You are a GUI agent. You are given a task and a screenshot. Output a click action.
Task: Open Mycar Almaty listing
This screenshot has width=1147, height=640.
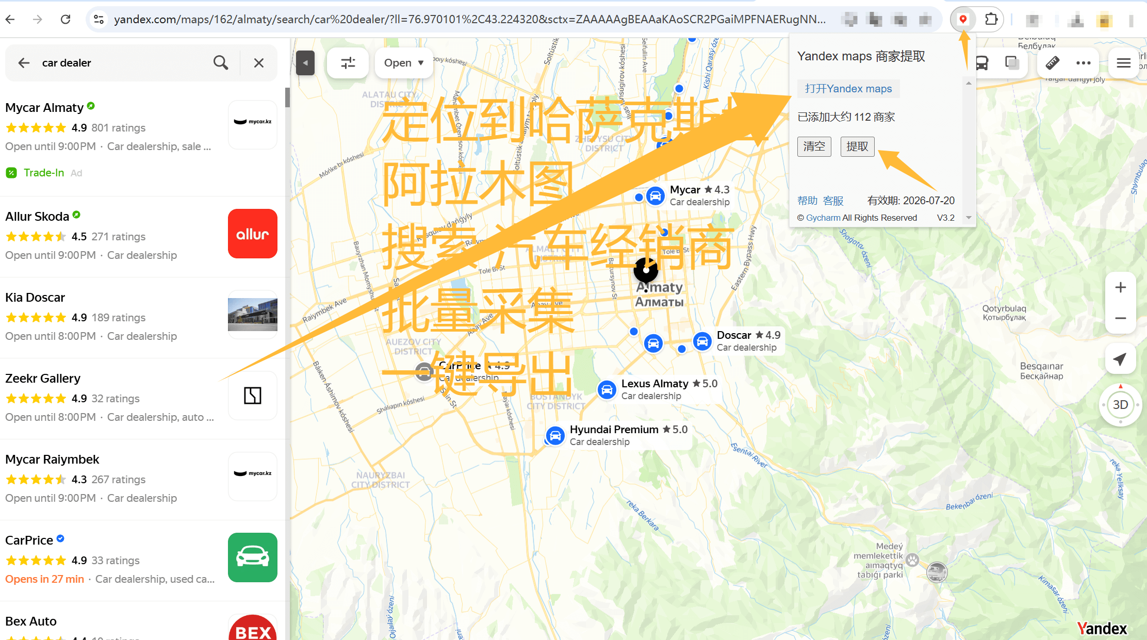tap(44, 108)
